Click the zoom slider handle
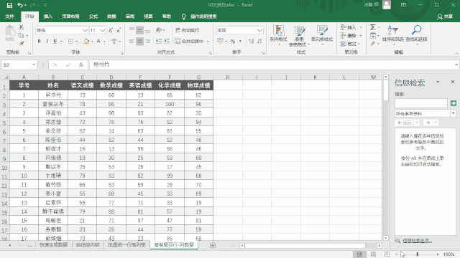The image size is (460, 258). [417, 254]
